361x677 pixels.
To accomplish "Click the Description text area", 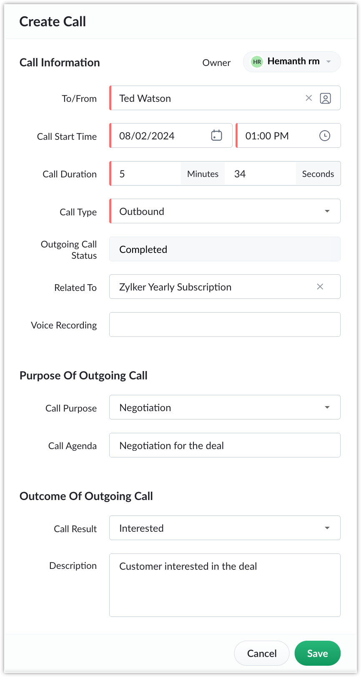I will 225,585.
